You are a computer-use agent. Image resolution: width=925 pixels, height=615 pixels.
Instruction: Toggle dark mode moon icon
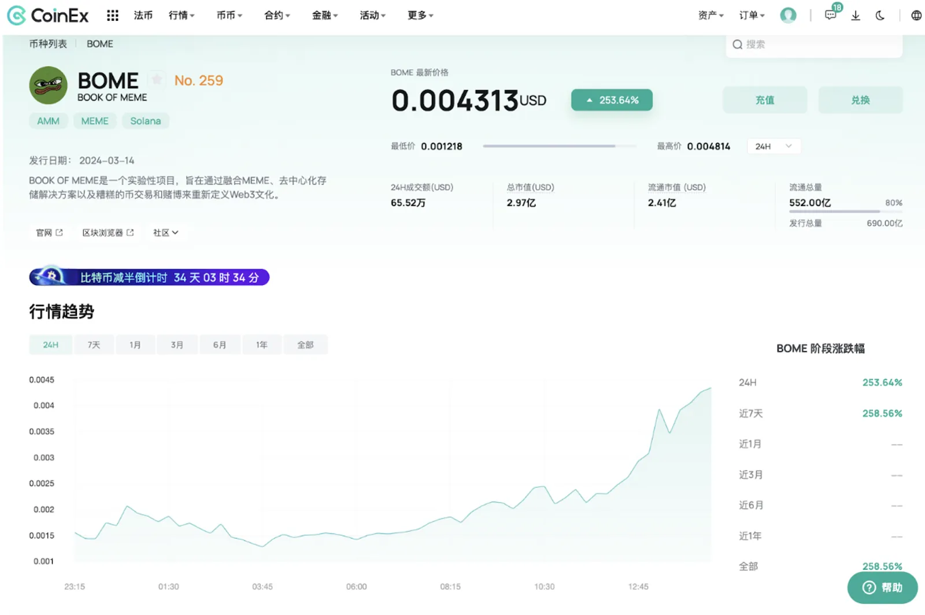880,16
